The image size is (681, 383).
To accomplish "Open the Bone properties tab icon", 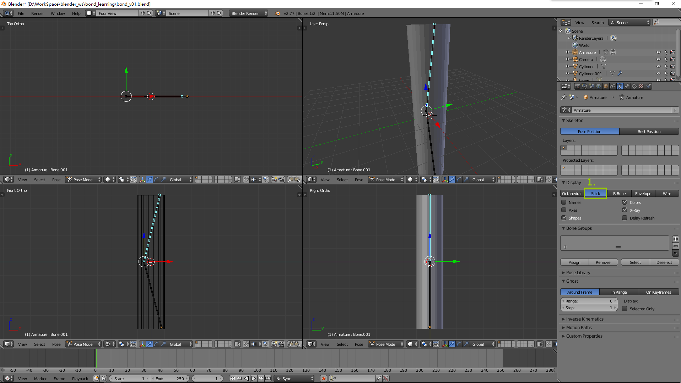I will point(627,86).
